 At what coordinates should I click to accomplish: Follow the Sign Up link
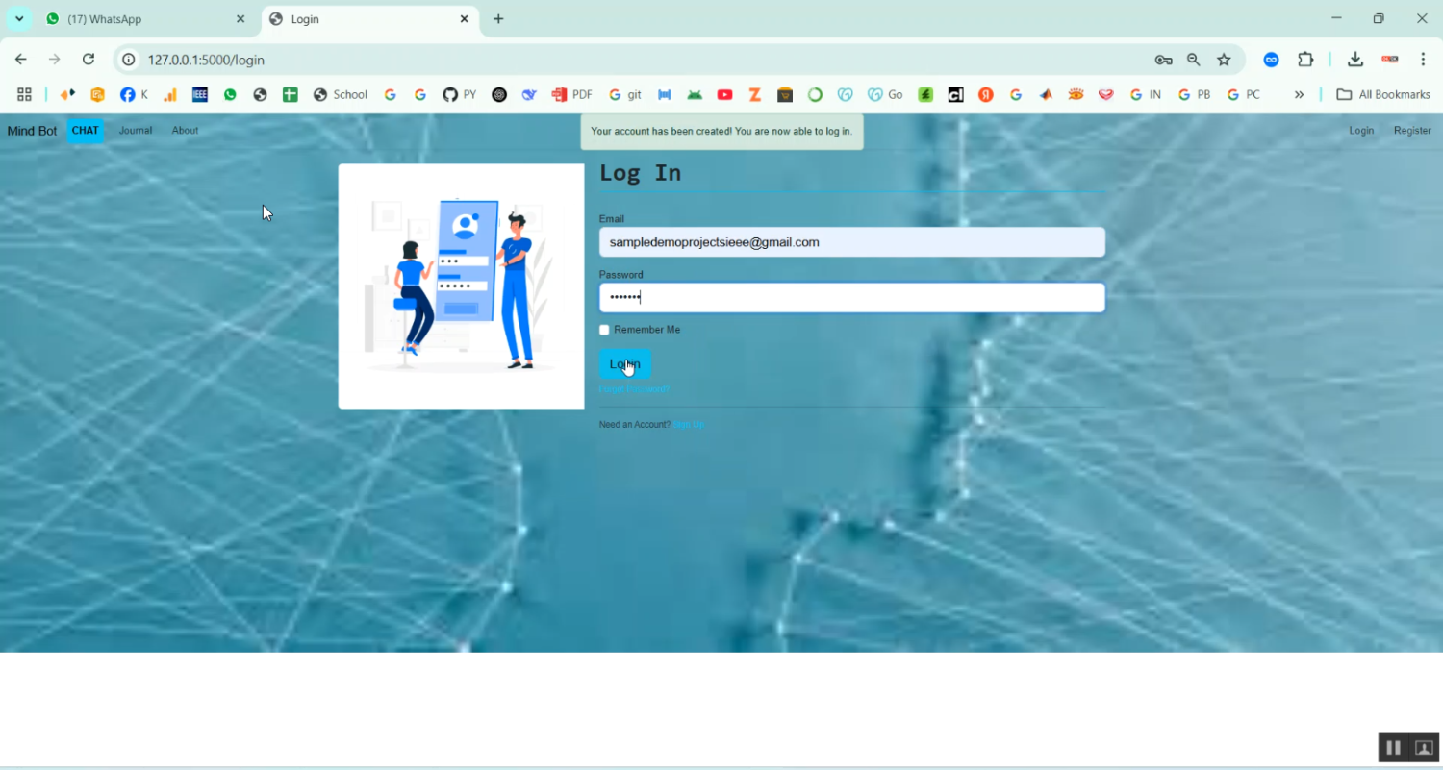[689, 425]
